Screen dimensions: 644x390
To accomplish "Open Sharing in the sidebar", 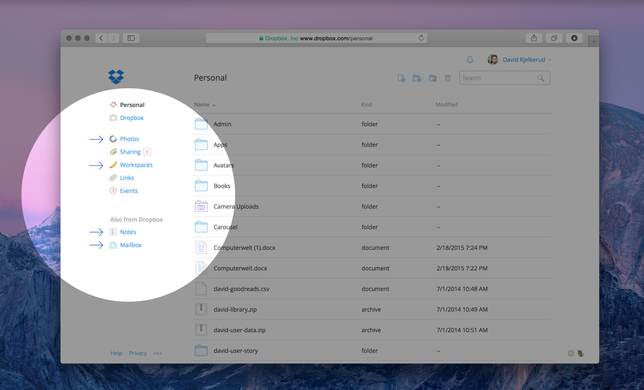I will pyautogui.click(x=130, y=152).
